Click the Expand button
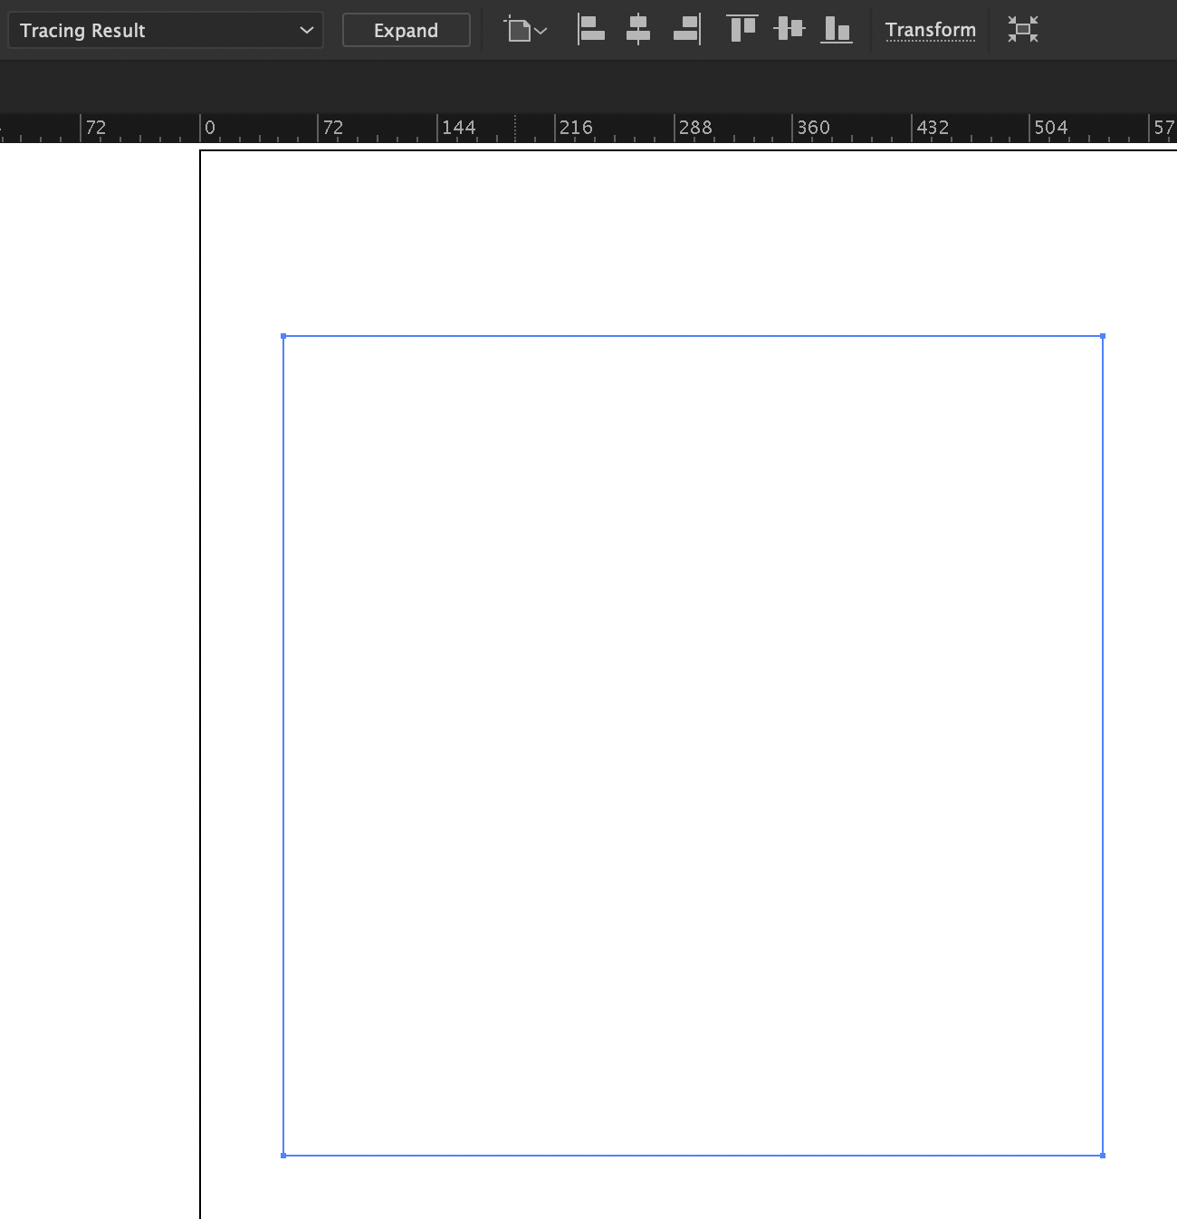1177x1219 pixels. point(406,30)
